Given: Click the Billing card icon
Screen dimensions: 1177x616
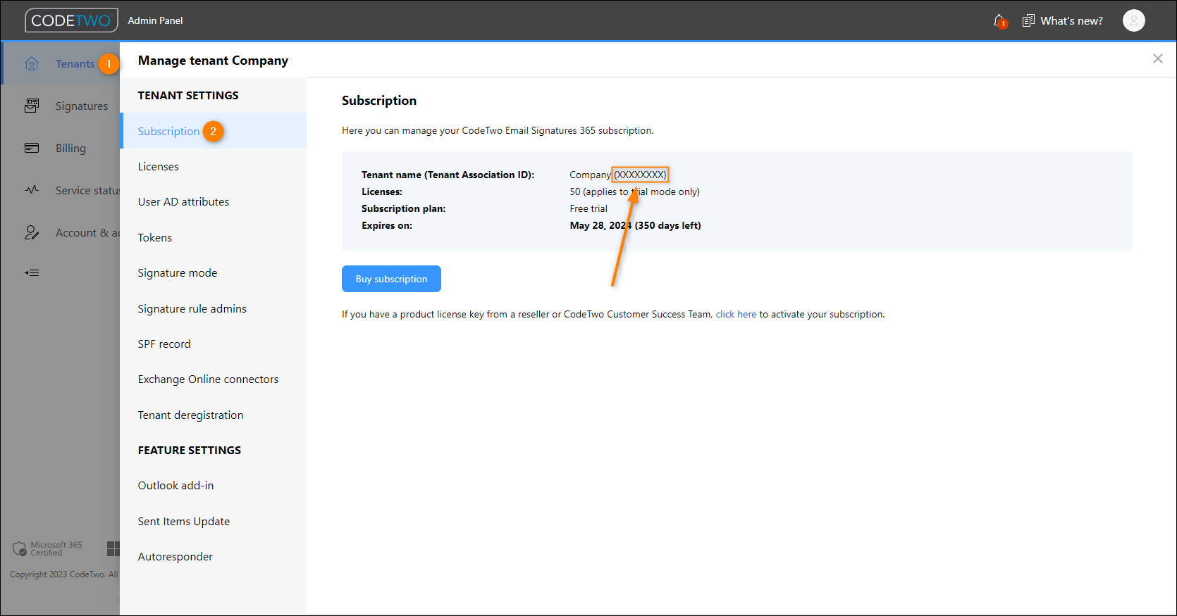Looking at the screenshot, I should pyautogui.click(x=32, y=148).
